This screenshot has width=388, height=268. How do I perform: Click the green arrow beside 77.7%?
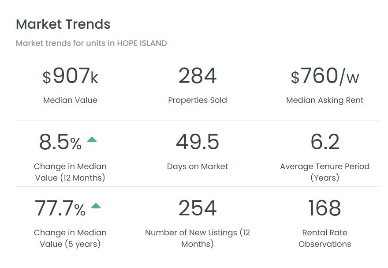point(96,206)
